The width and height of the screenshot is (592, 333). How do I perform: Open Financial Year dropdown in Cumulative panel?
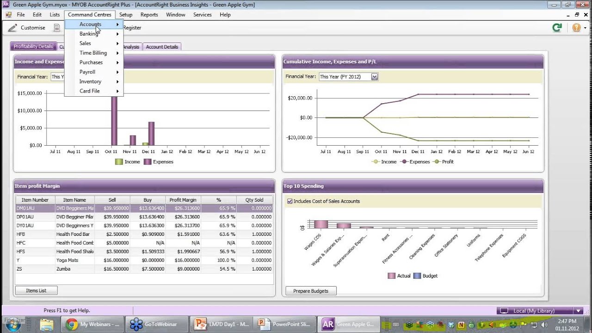point(375,77)
